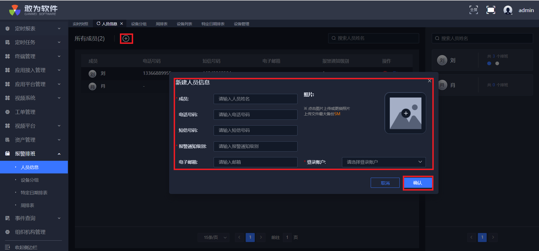Close the 新建人员信息 dialog

[430, 81]
